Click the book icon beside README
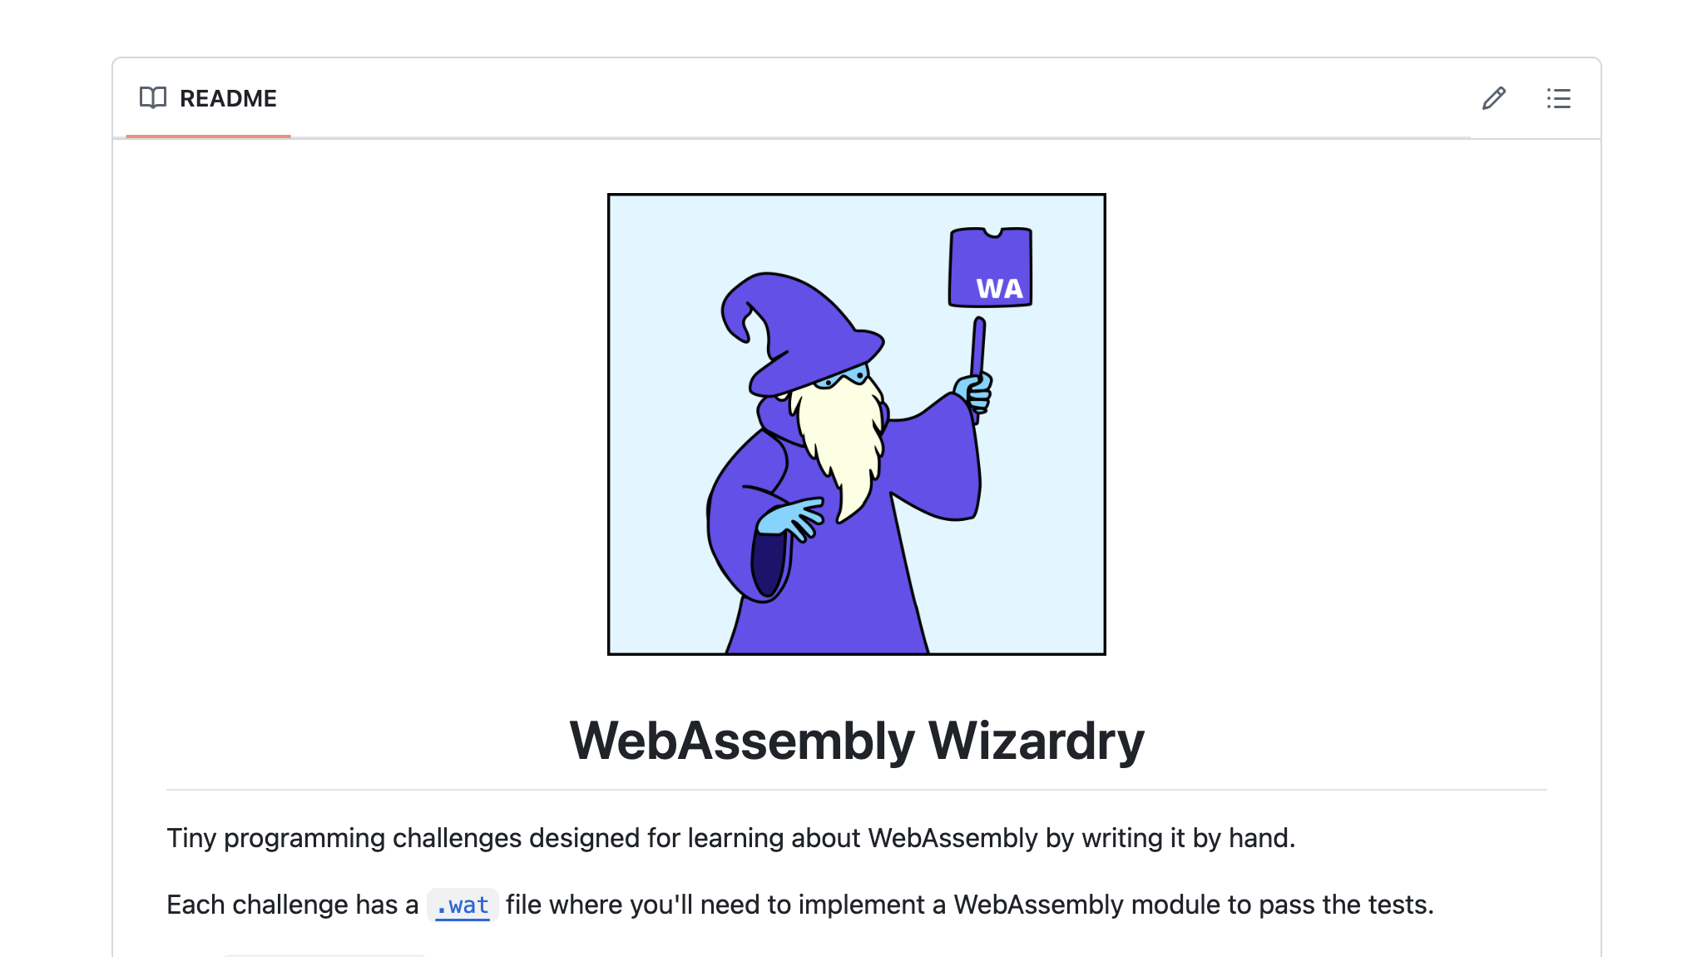 click(x=152, y=98)
